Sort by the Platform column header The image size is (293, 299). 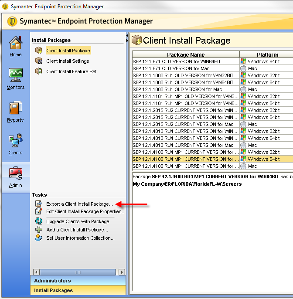pos(267,54)
